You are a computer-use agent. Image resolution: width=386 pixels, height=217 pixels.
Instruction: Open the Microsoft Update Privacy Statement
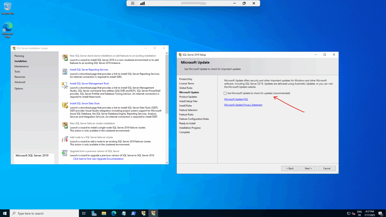pyautogui.click(x=243, y=105)
